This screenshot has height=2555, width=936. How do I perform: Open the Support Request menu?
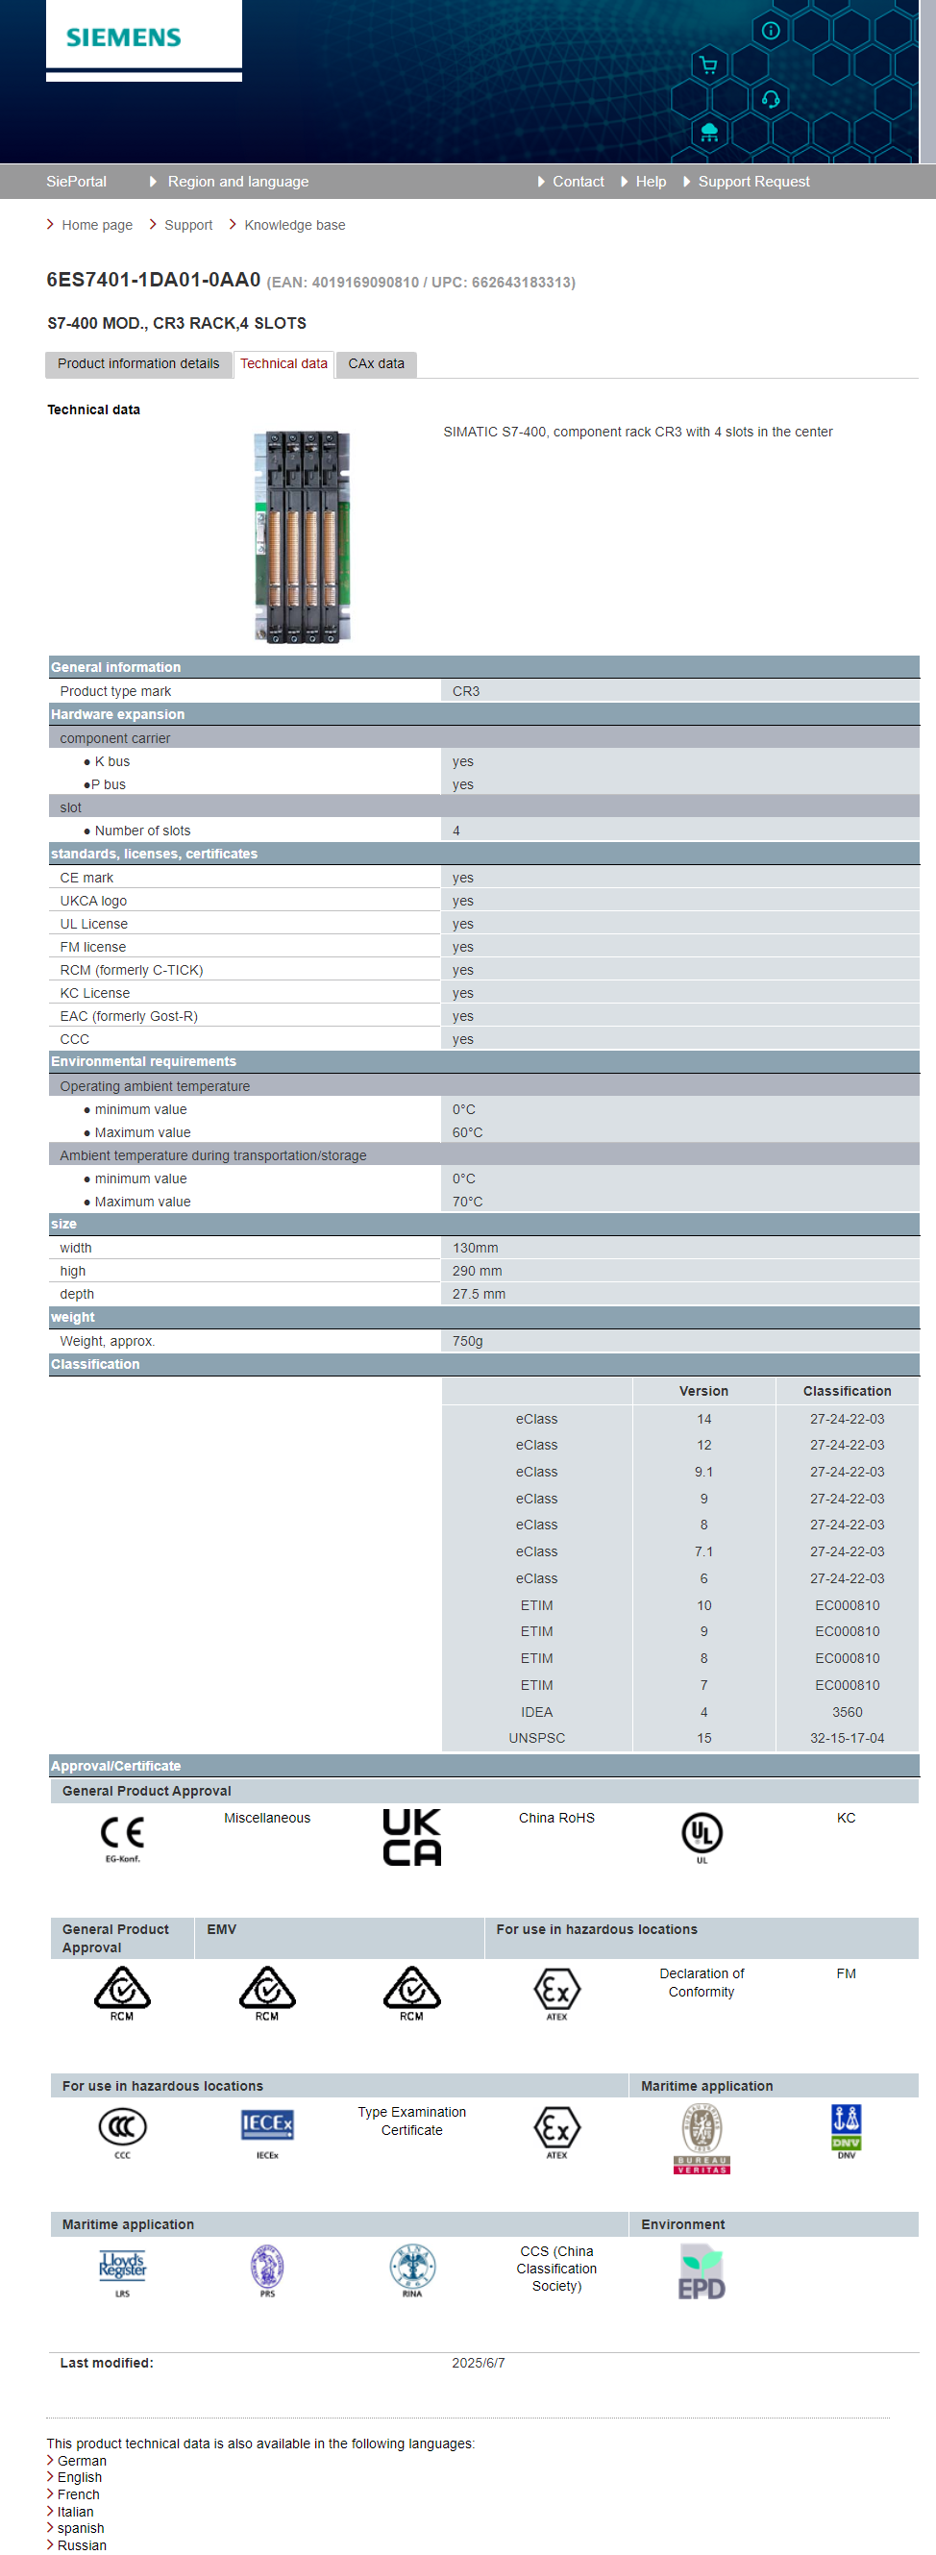click(752, 182)
